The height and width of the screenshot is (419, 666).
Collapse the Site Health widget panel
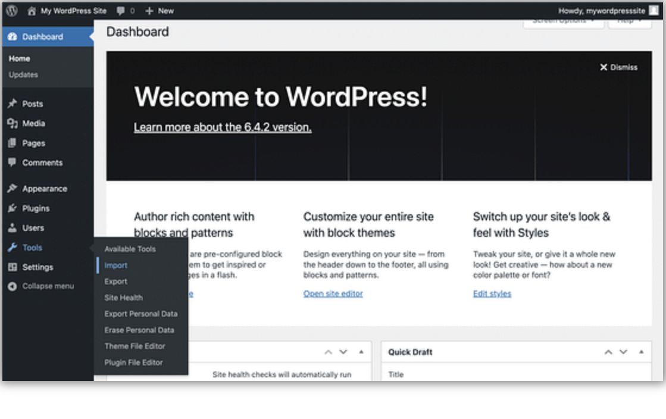click(x=361, y=352)
